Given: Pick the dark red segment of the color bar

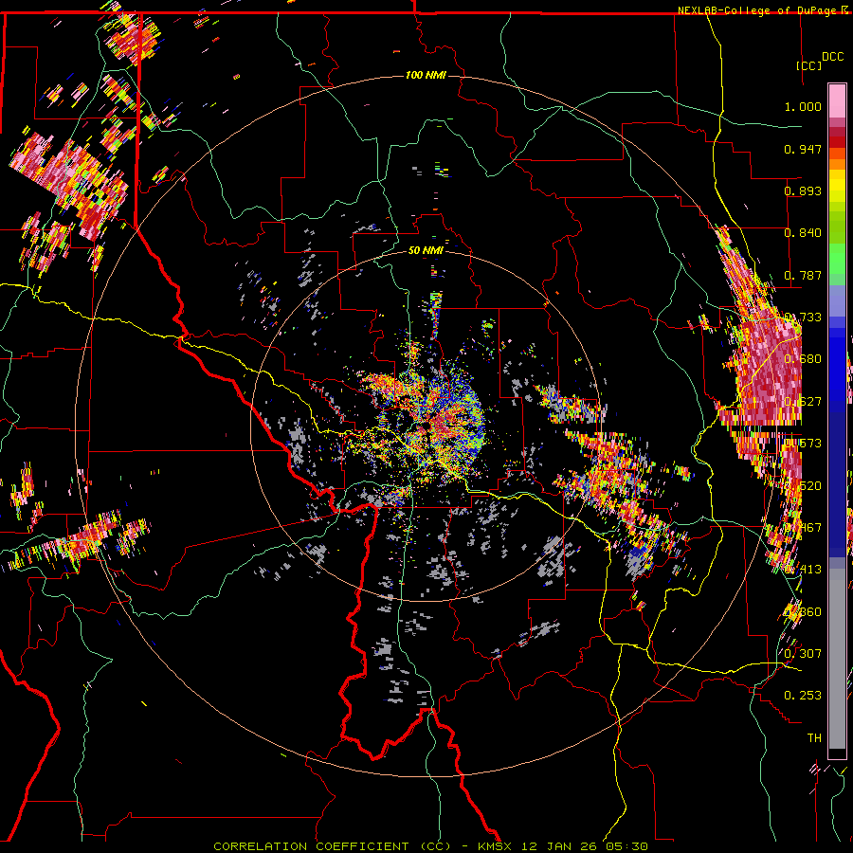Looking at the screenshot, I should (837, 142).
